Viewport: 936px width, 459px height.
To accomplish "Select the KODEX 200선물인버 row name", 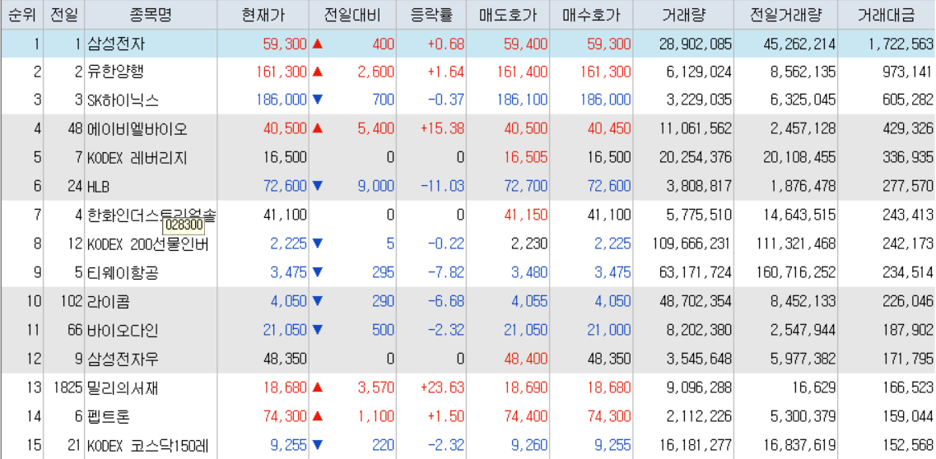I will (x=147, y=243).
